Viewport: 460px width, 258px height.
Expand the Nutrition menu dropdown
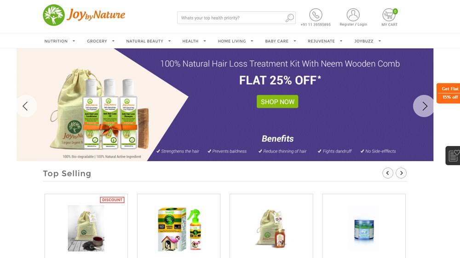click(74, 41)
